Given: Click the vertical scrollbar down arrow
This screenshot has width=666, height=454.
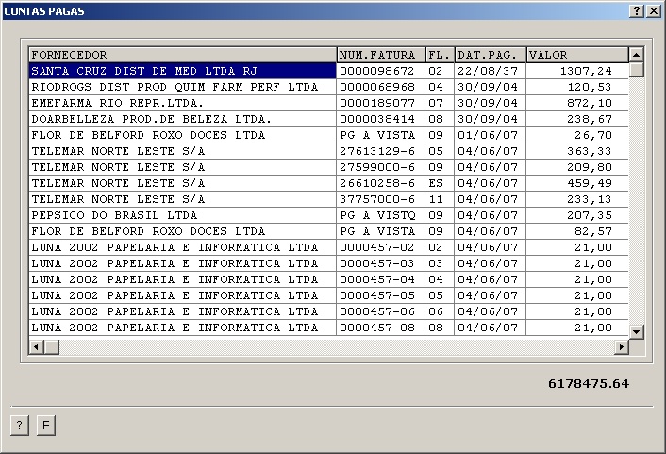Looking at the screenshot, I should [636, 332].
